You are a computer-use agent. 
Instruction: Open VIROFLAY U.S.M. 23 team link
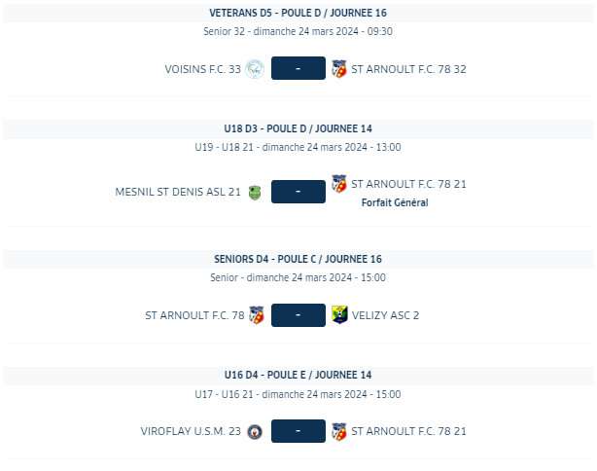pyautogui.click(x=191, y=431)
